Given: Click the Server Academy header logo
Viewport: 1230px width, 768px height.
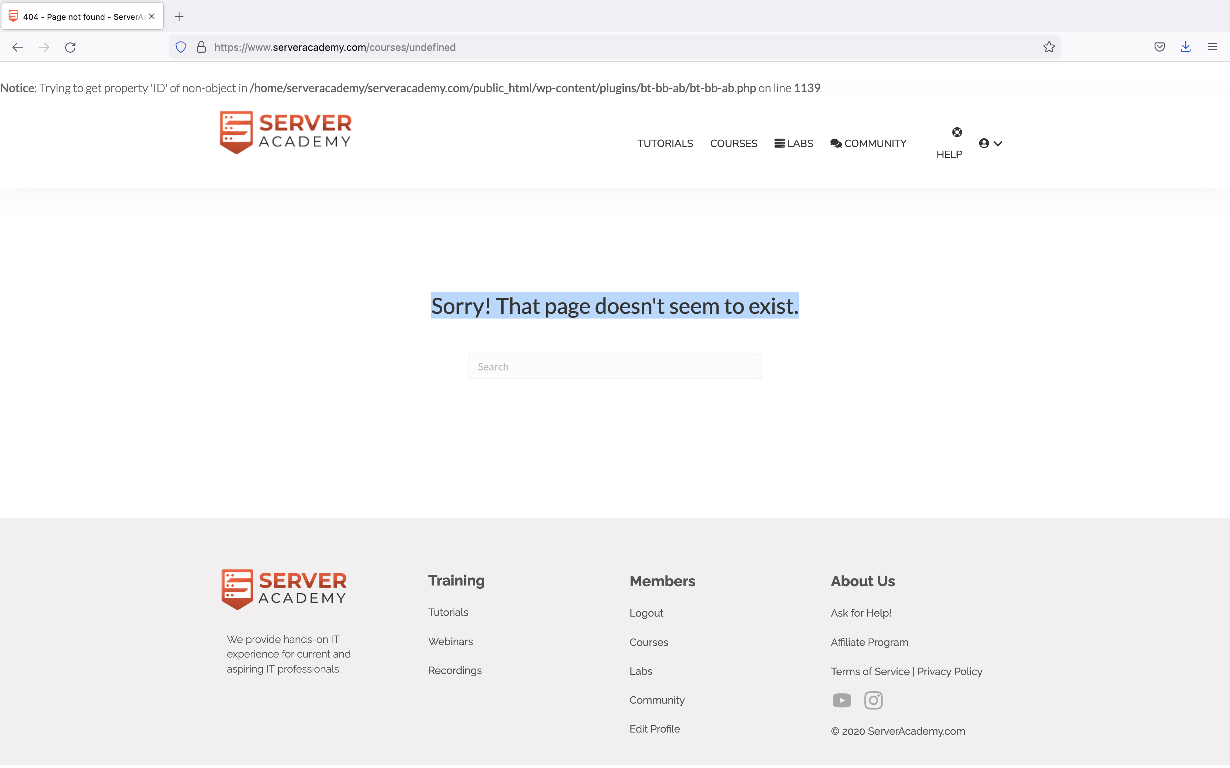Looking at the screenshot, I should coord(285,132).
